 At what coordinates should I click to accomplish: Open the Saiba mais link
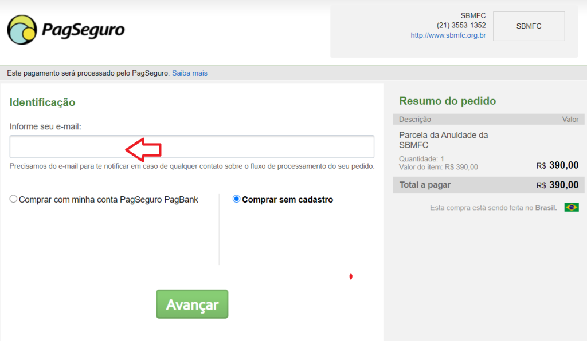coord(189,73)
